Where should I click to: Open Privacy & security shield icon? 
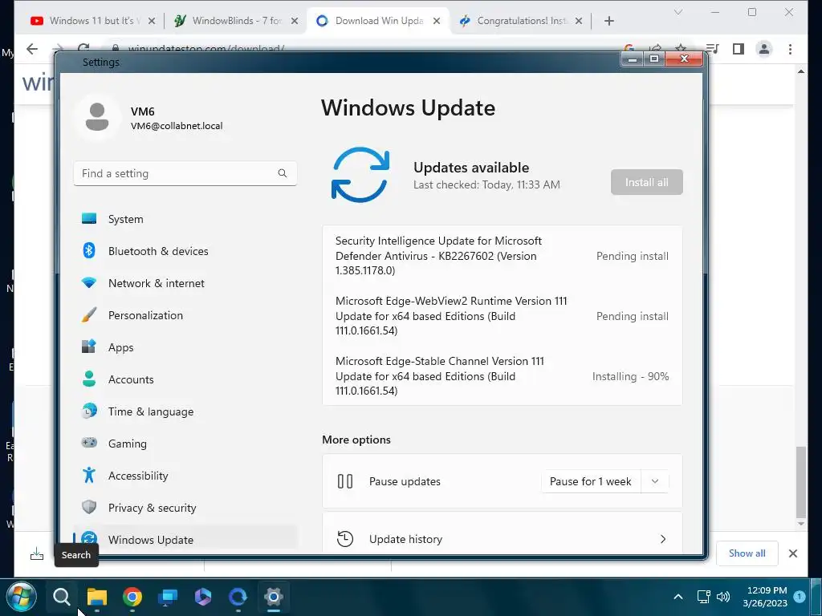tap(89, 507)
